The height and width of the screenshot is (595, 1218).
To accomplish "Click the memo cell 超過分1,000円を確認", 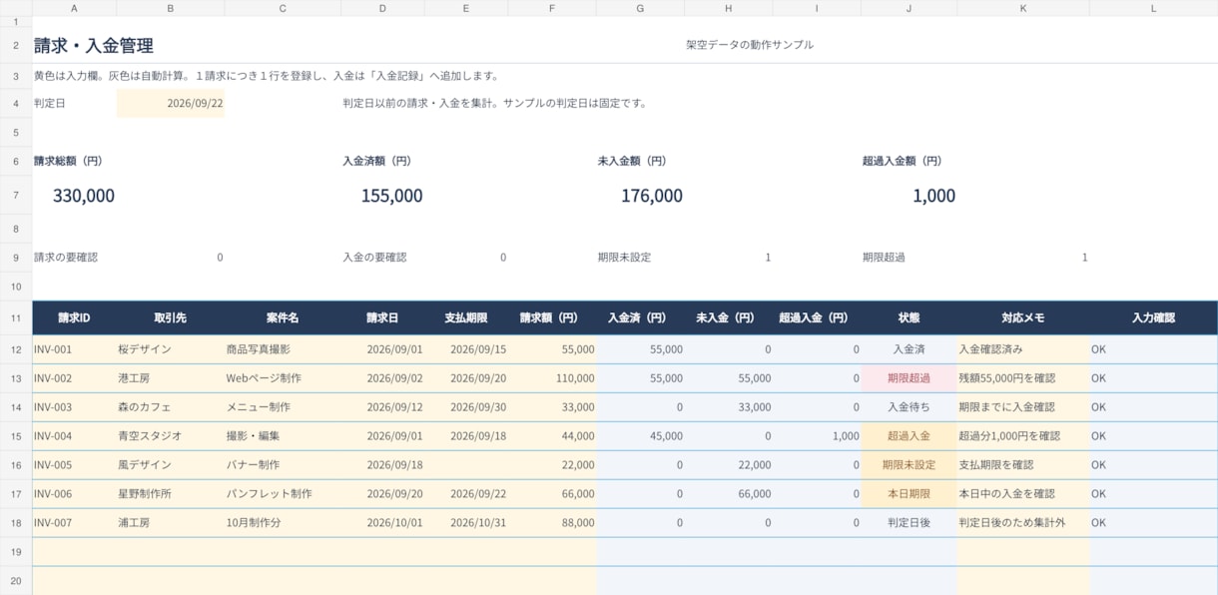I will pos(1023,436).
